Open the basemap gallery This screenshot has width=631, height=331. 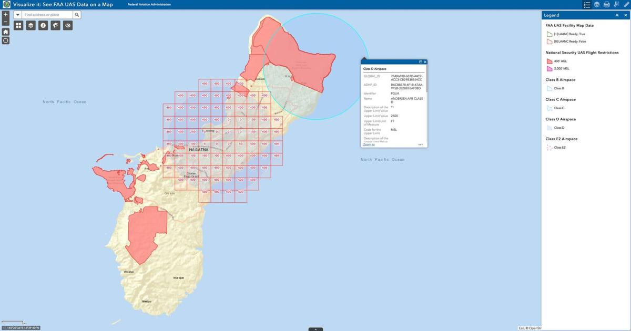(x=18, y=25)
